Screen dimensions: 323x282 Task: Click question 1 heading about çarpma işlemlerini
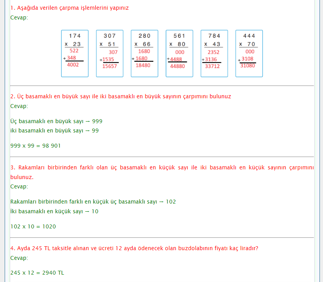(x=70, y=8)
